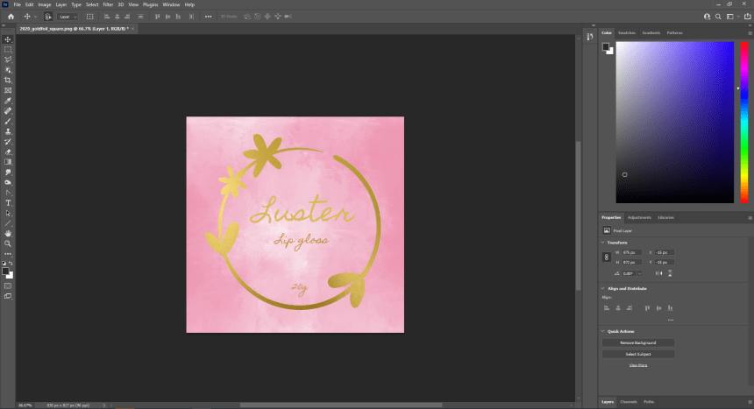Image resolution: width=754 pixels, height=409 pixels.
Task: Open the Auto-Select Layer dropdown
Action: point(68,16)
